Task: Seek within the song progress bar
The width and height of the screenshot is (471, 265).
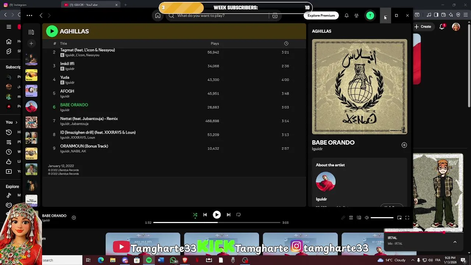Action: point(217,223)
